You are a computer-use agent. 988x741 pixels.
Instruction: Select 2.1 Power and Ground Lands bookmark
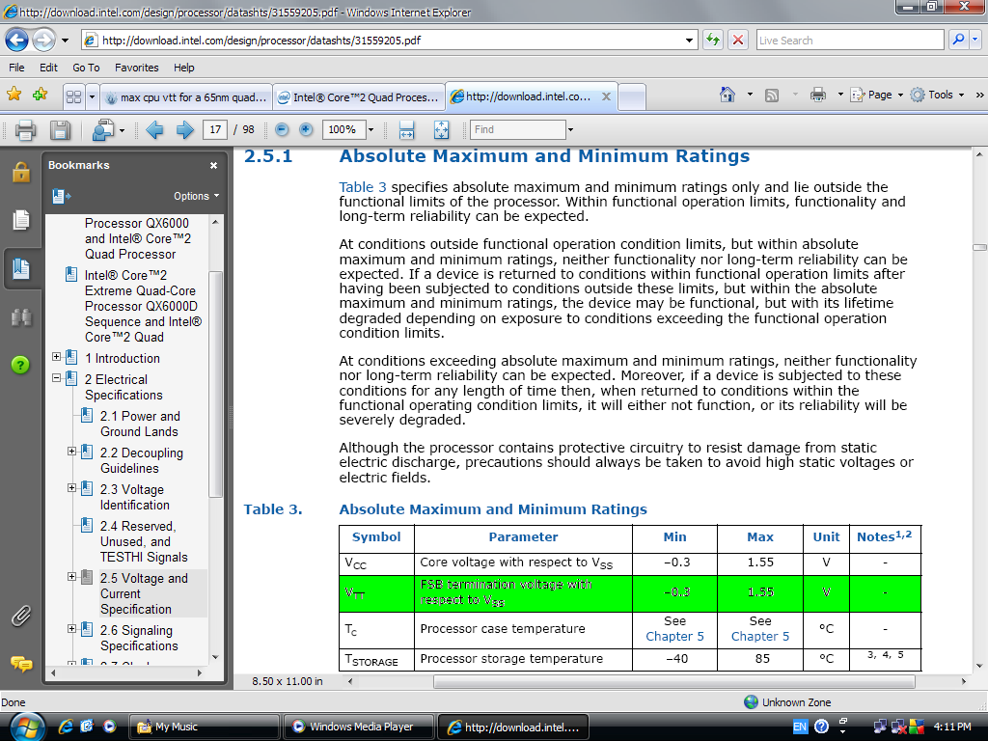(140, 425)
